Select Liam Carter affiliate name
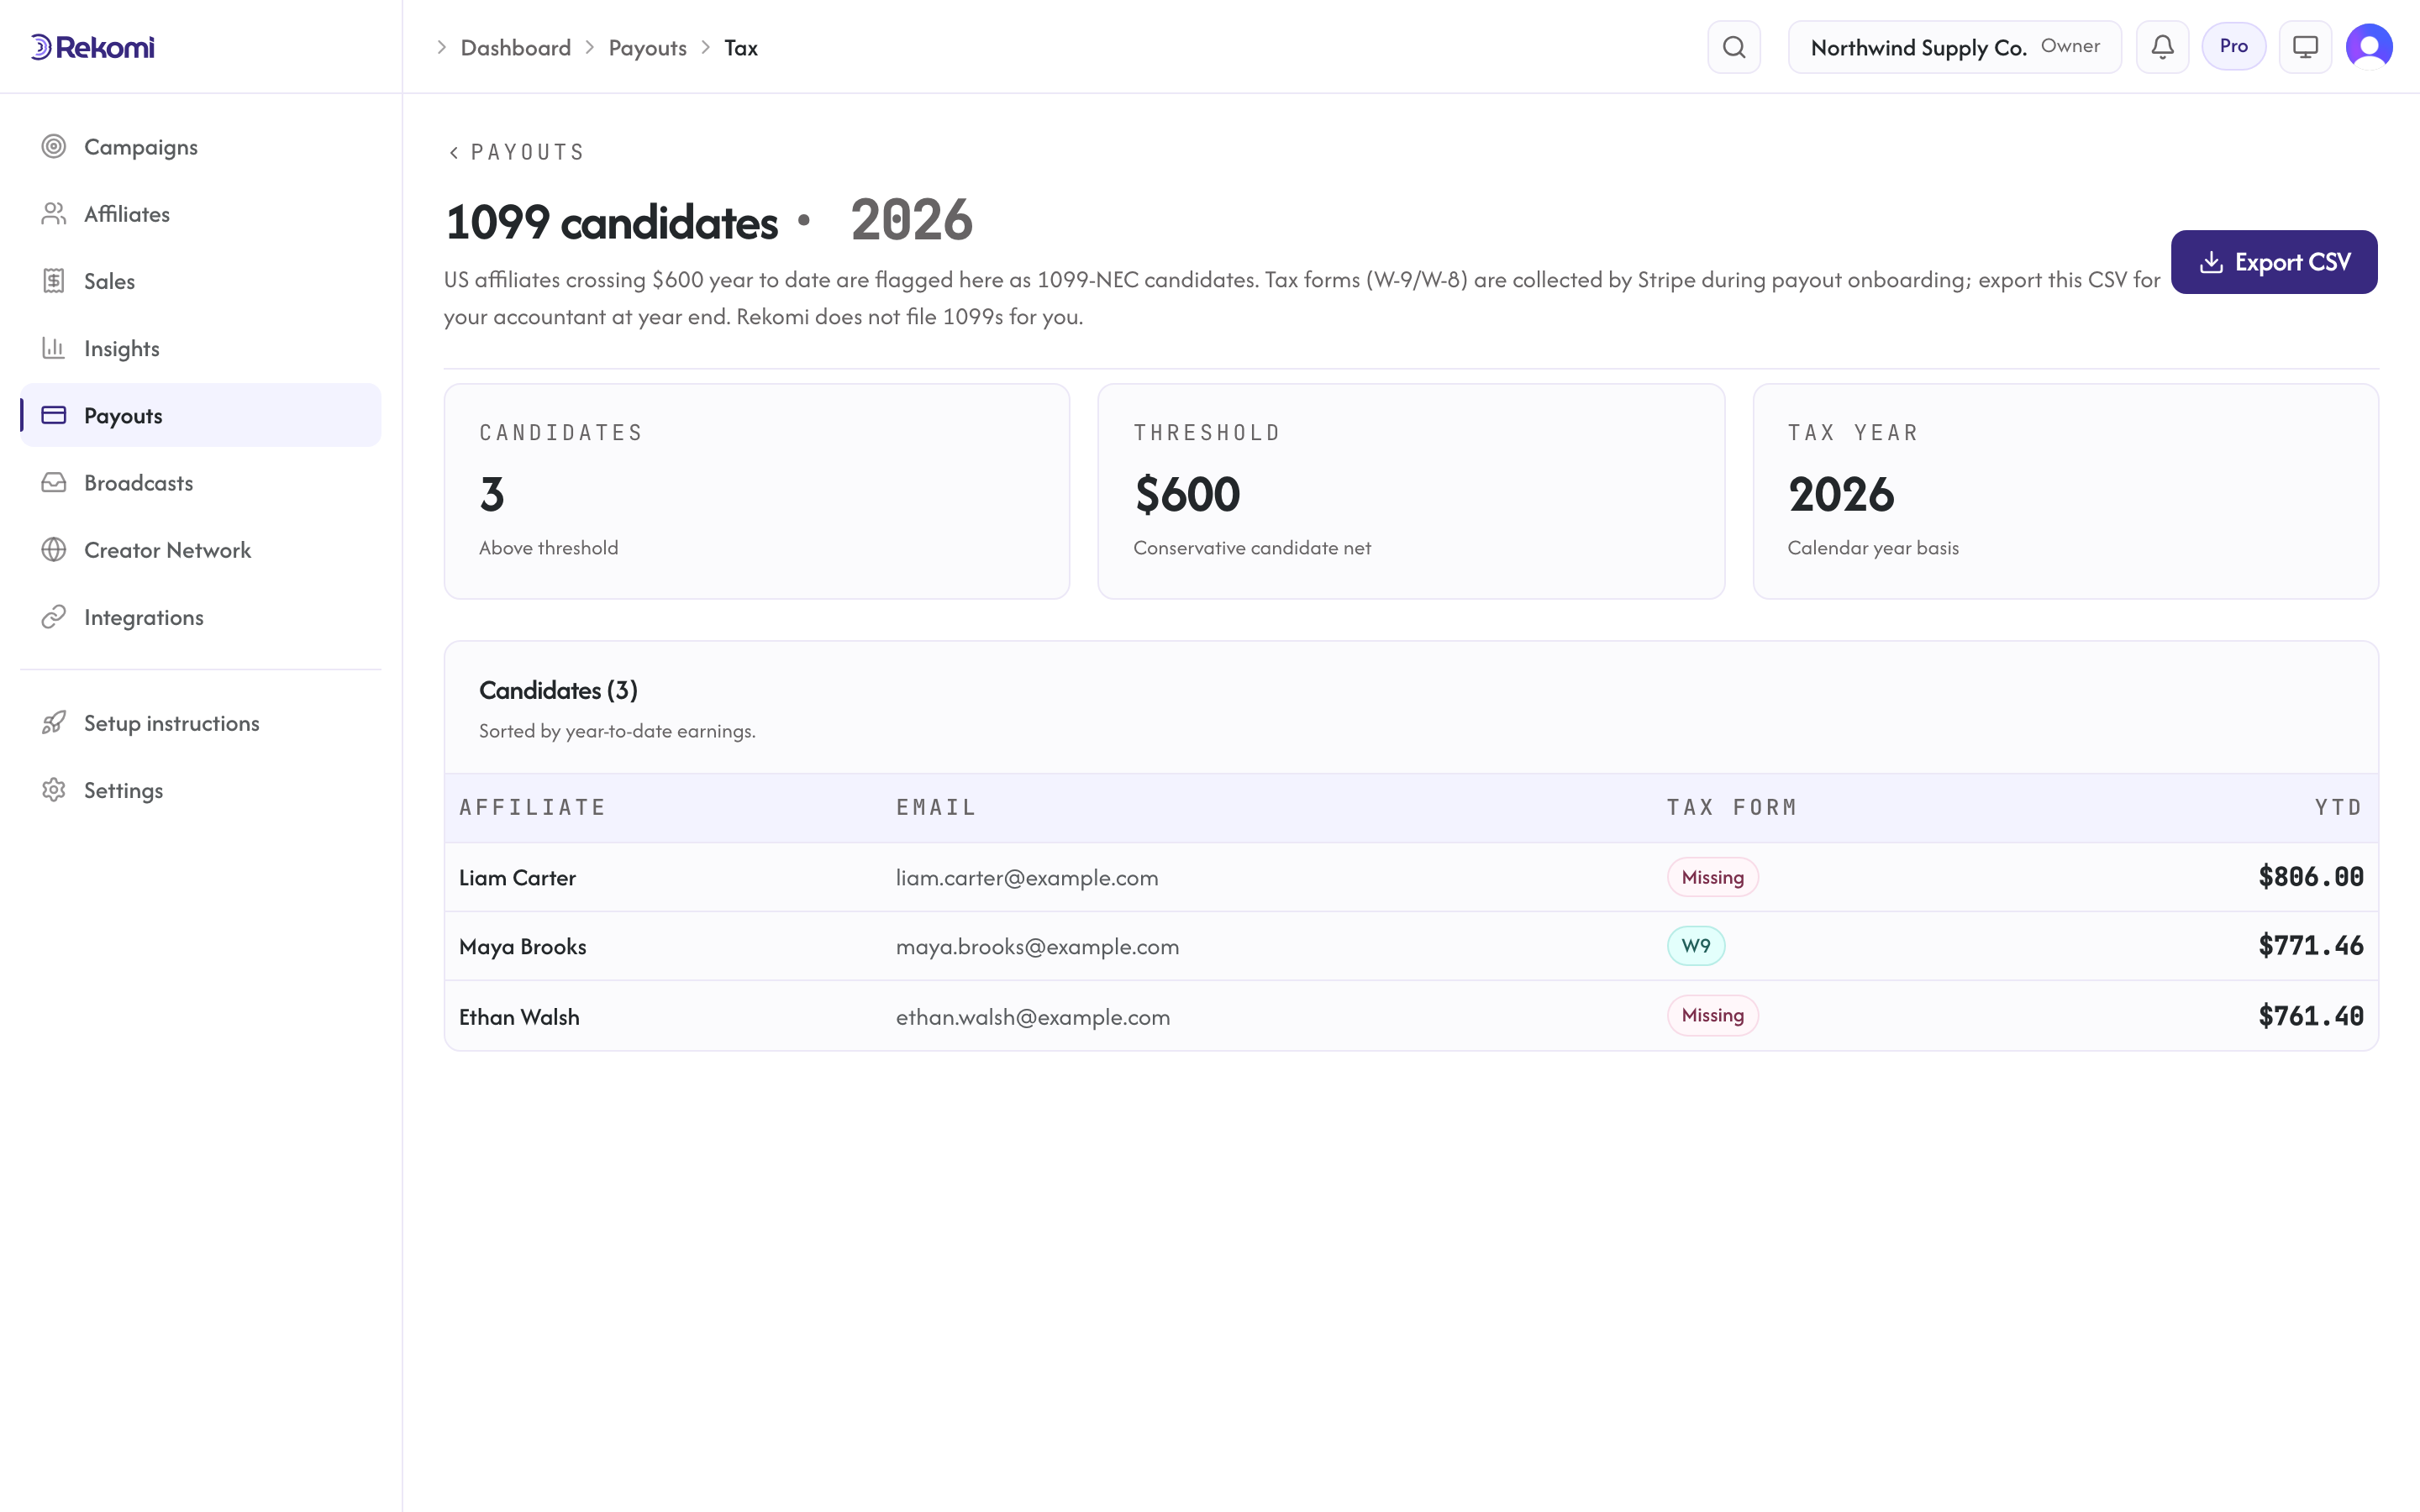Image resolution: width=2420 pixels, height=1512 pixels. pos(517,877)
